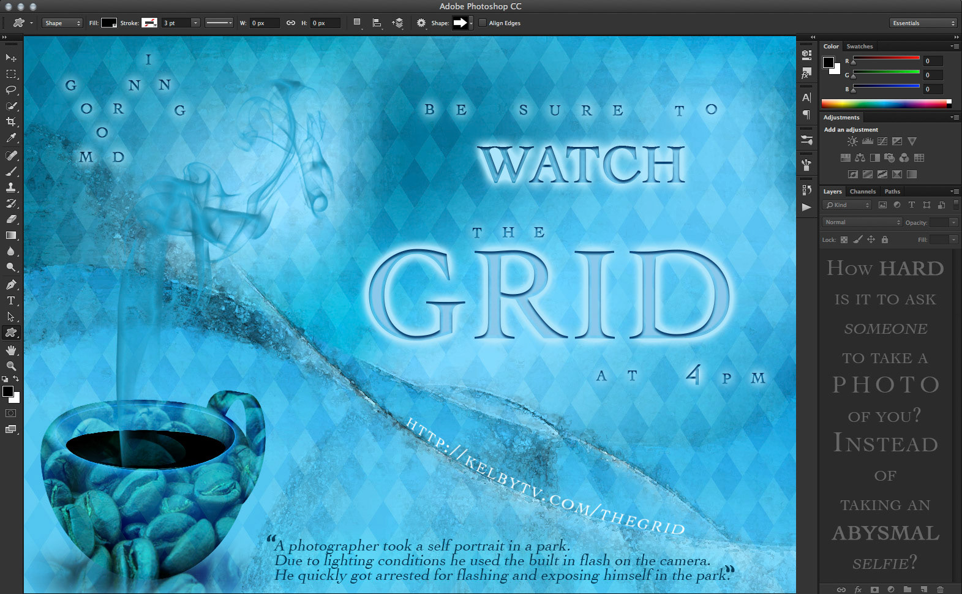Screen dimensions: 962x594
Task: Select the Clone Stamp tool
Action: [11, 187]
